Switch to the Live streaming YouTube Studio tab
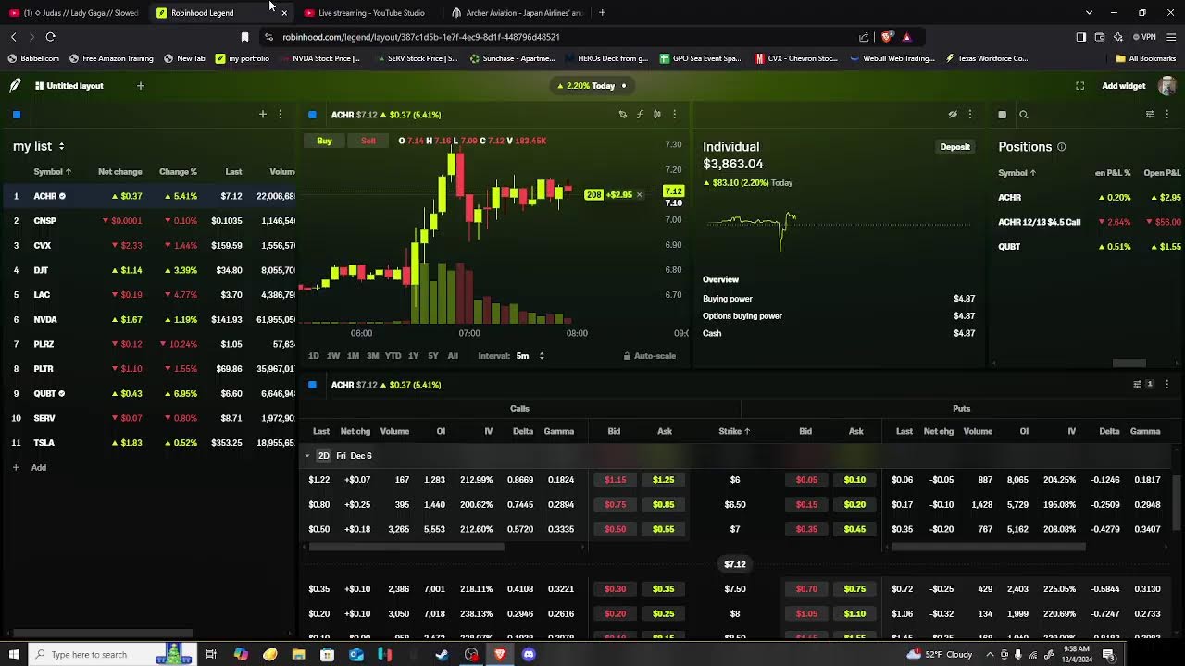Image resolution: width=1185 pixels, height=666 pixels. tap(370, 13)
